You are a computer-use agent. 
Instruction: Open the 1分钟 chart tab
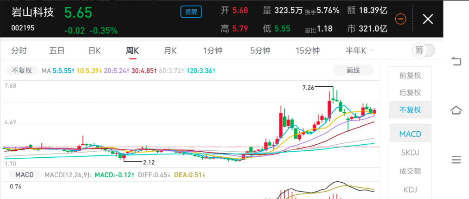[212, 51]
